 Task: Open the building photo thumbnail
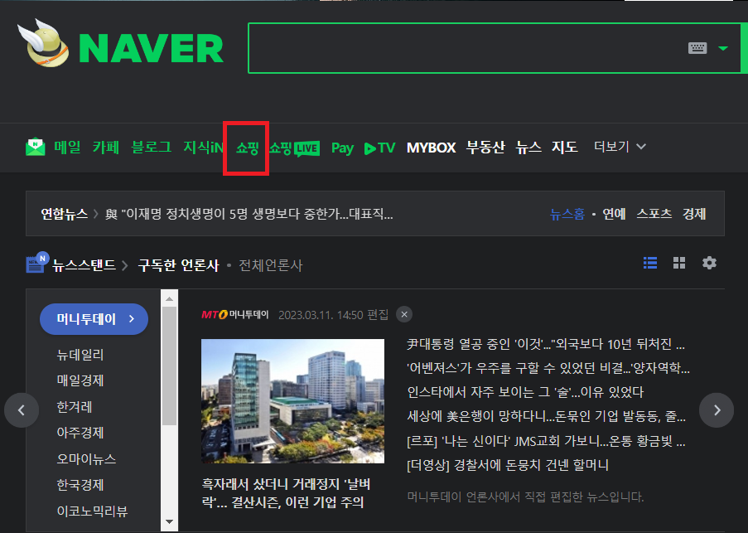pos(292,401)
